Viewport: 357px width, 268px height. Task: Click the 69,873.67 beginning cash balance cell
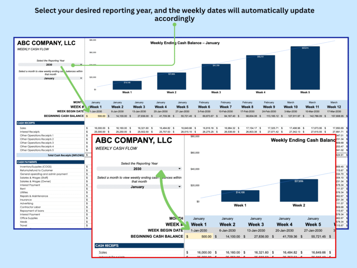click(204, 116)
